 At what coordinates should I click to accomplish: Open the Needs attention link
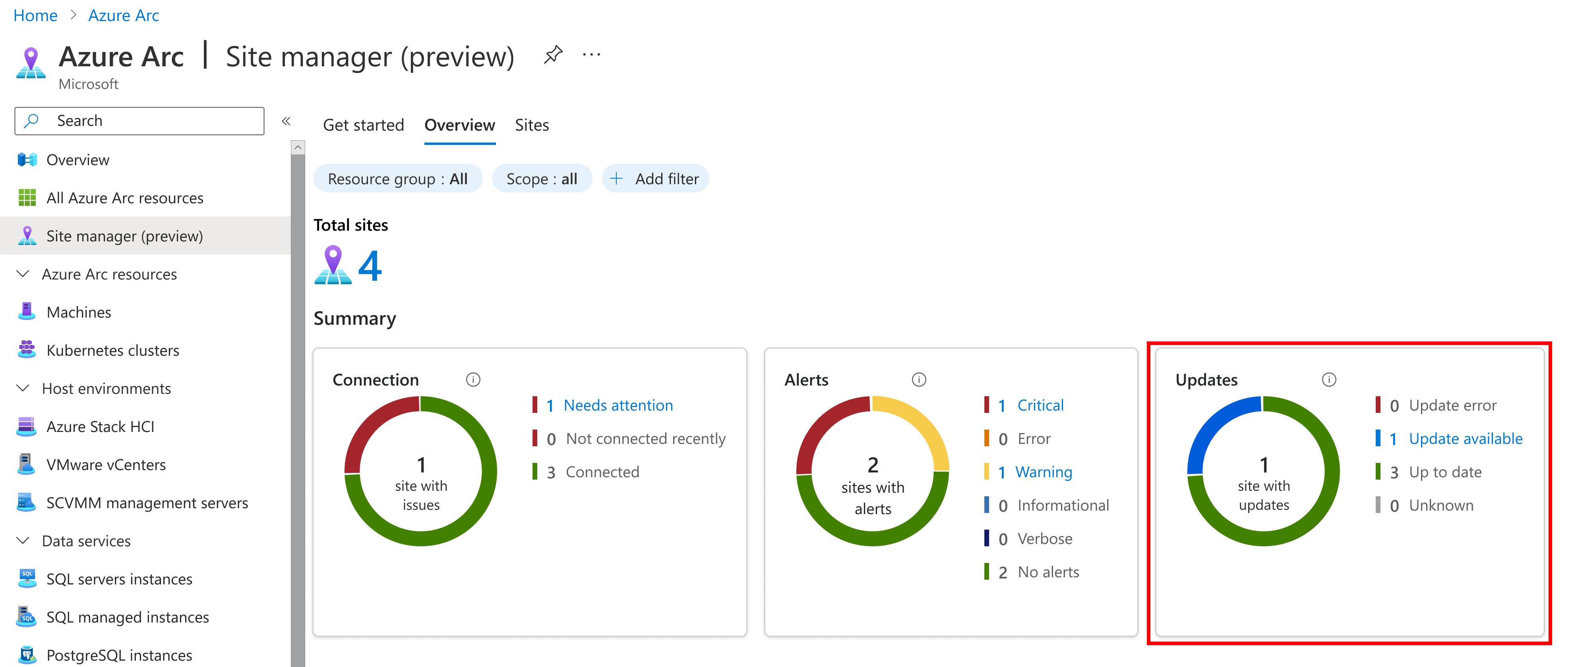pyautogui.click(x=618, y=405)
